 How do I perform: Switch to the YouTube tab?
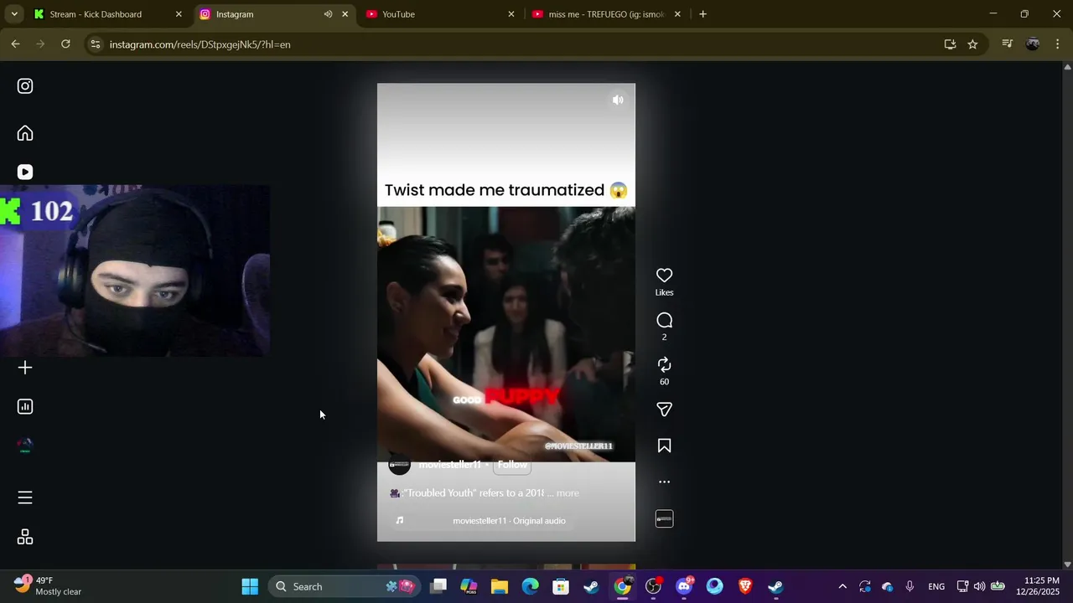coord(440,14)
